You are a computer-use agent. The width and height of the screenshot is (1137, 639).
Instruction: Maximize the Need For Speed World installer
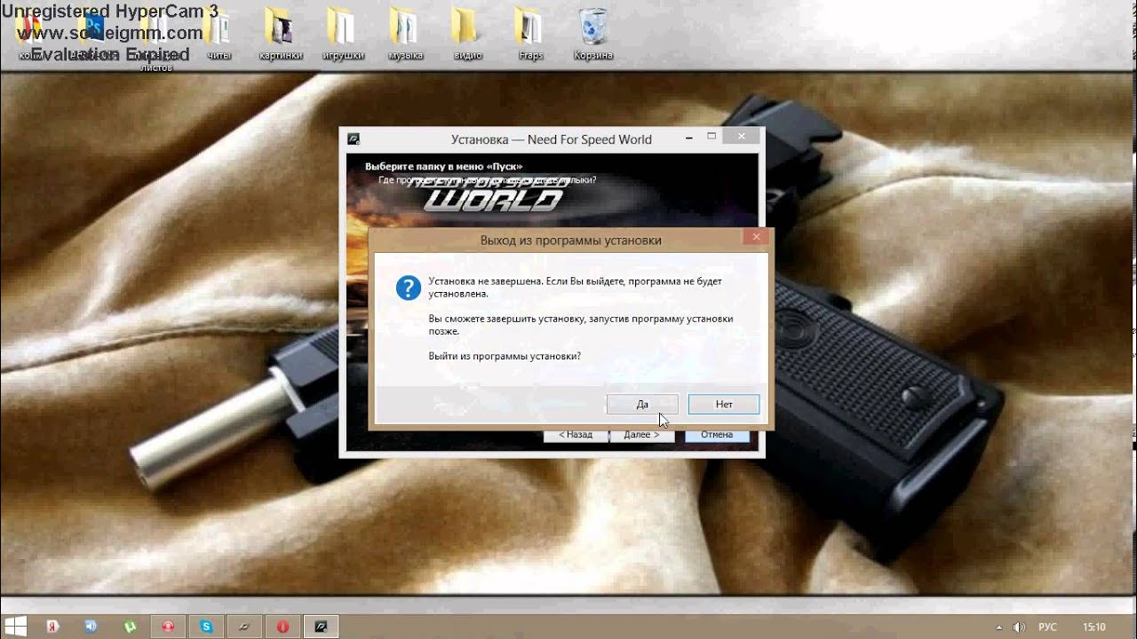click(x=712, y=137)
